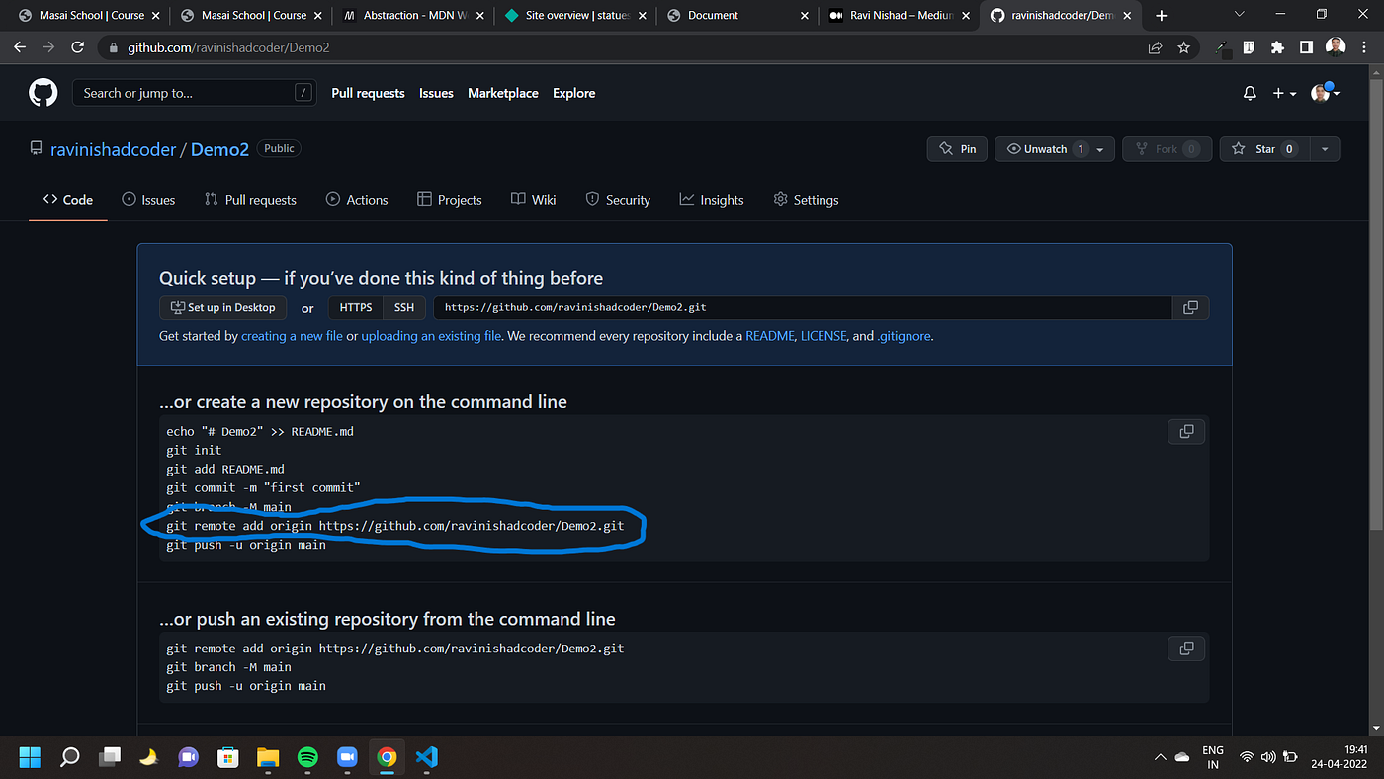Image resolution: width=1384 pixels, height=779 pixels.
Task: Open the Demo2 repository link
Action: (x=219, y=149)
